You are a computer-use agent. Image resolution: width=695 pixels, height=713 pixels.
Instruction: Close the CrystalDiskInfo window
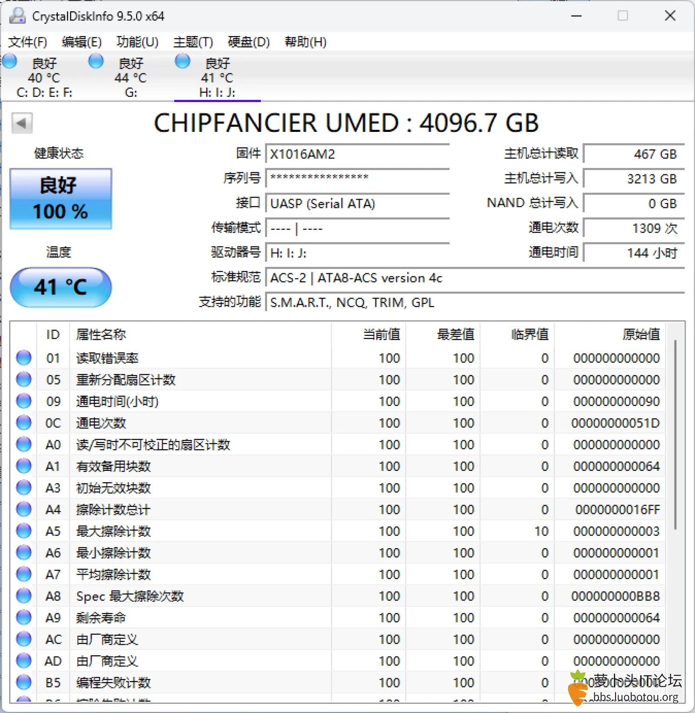click(670, 16)
